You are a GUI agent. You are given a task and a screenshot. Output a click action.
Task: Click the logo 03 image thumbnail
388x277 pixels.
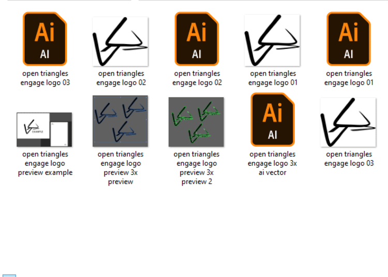(x=348, y=122)
